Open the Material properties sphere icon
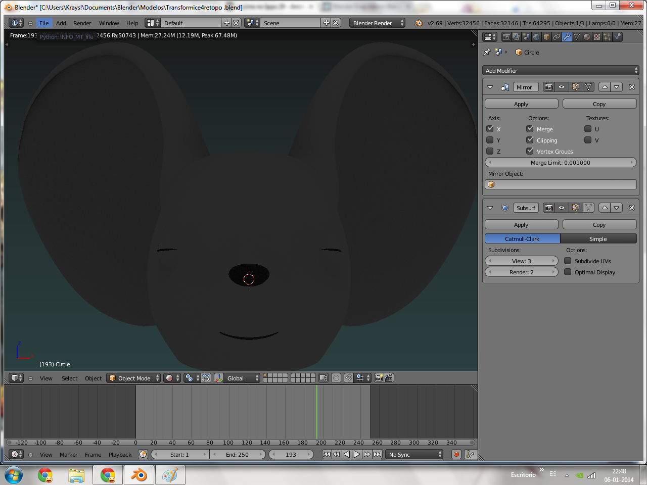 587,37
